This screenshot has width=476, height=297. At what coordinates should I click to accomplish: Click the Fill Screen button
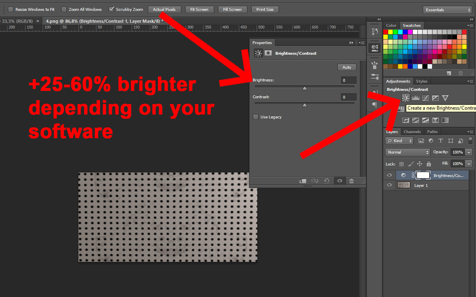click(232, 10)
